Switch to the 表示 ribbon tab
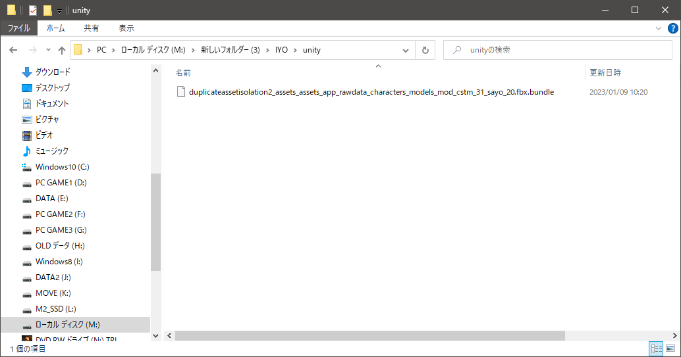This screenshot has height=357, width=681. [126, 28]
